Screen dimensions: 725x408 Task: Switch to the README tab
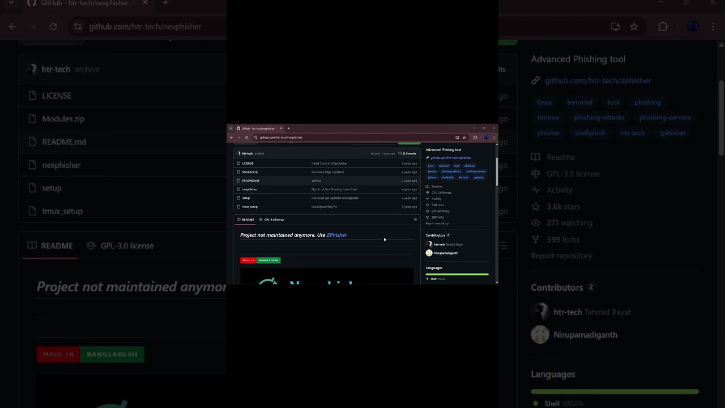(x=245, y=220)
